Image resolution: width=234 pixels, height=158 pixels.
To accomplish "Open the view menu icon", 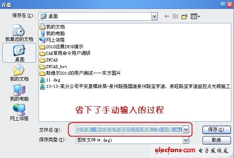I will [195, 16].
